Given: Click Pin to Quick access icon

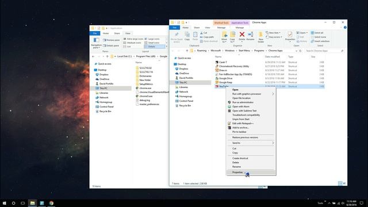Looking at the screenshot, I should (x=177, y=34).
